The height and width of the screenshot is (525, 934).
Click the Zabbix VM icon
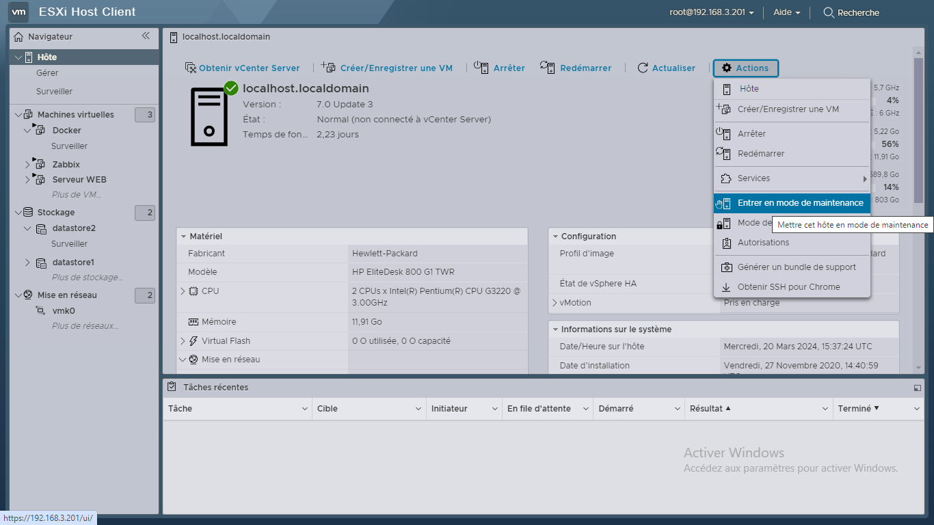[x=39, y=164]
